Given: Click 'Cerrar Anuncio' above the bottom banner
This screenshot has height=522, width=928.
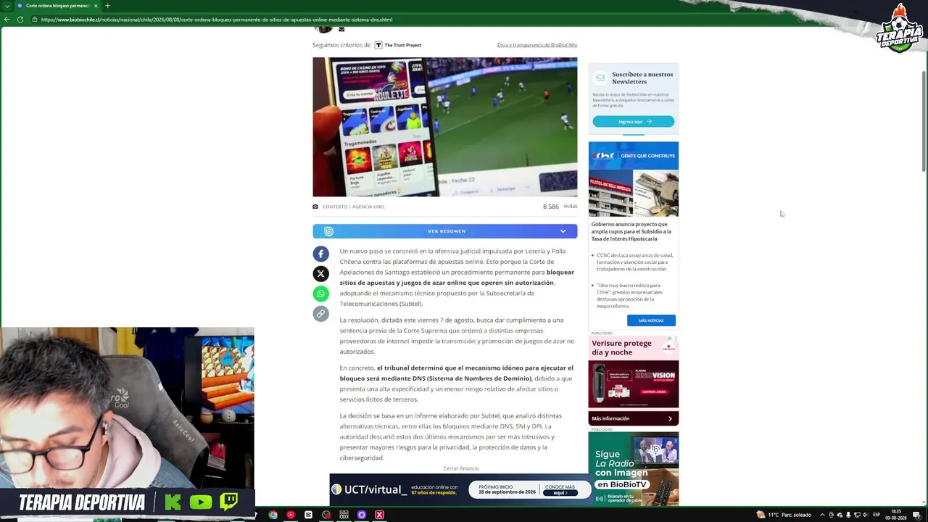Looking at the screenshot, I should point(461,468).
